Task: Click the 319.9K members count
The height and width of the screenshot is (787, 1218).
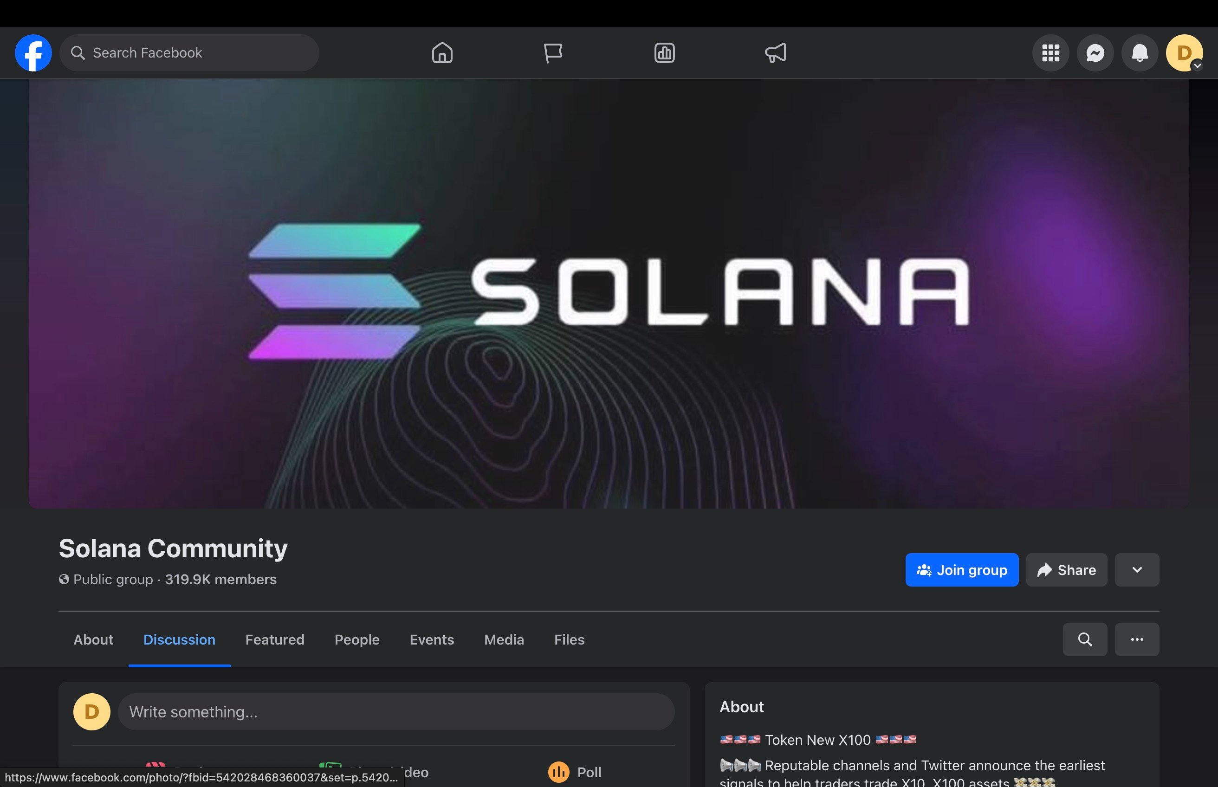Action: click(x=220, y=579)
